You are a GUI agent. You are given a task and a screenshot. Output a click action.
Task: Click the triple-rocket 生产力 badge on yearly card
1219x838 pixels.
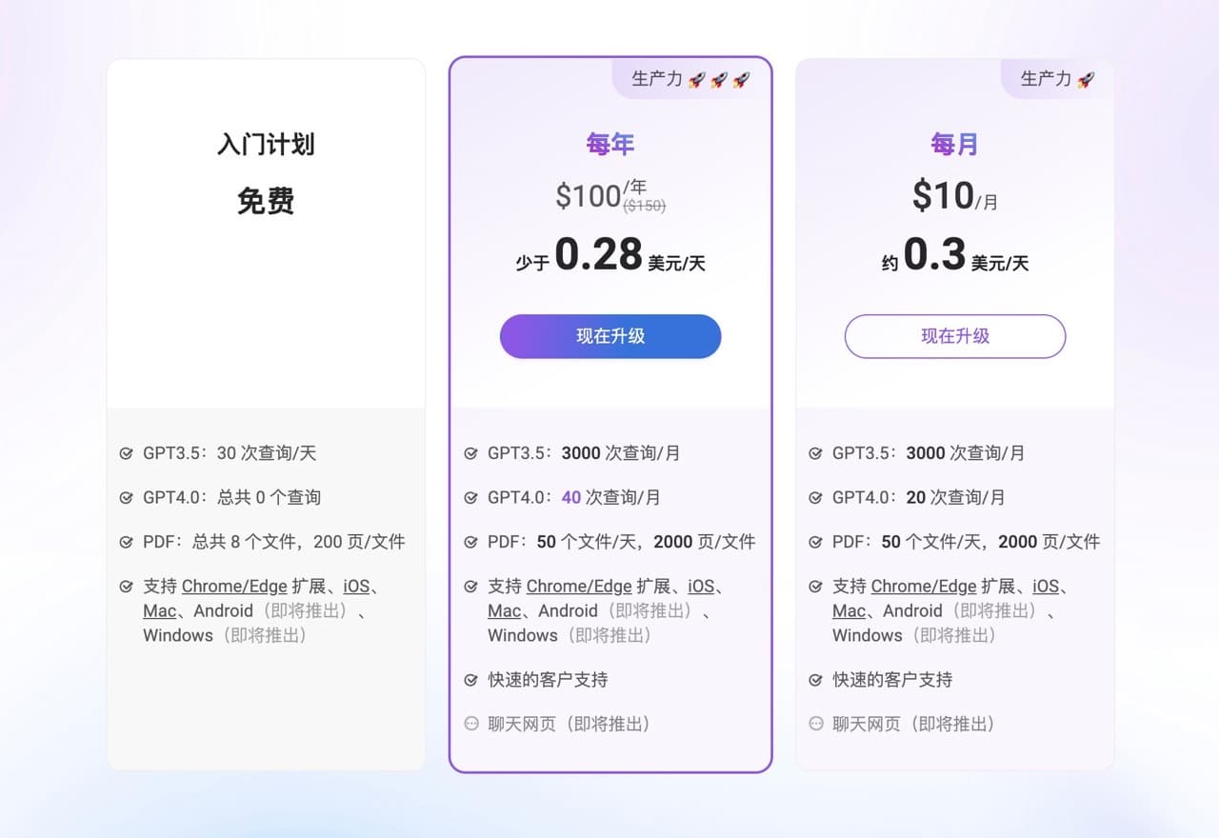pos(690,79)
